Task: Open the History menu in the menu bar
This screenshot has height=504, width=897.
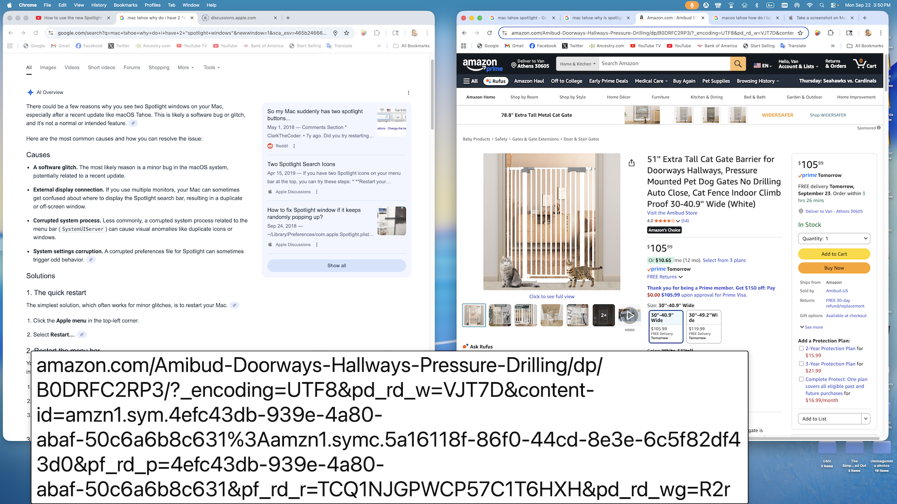Action: point(99,5)
